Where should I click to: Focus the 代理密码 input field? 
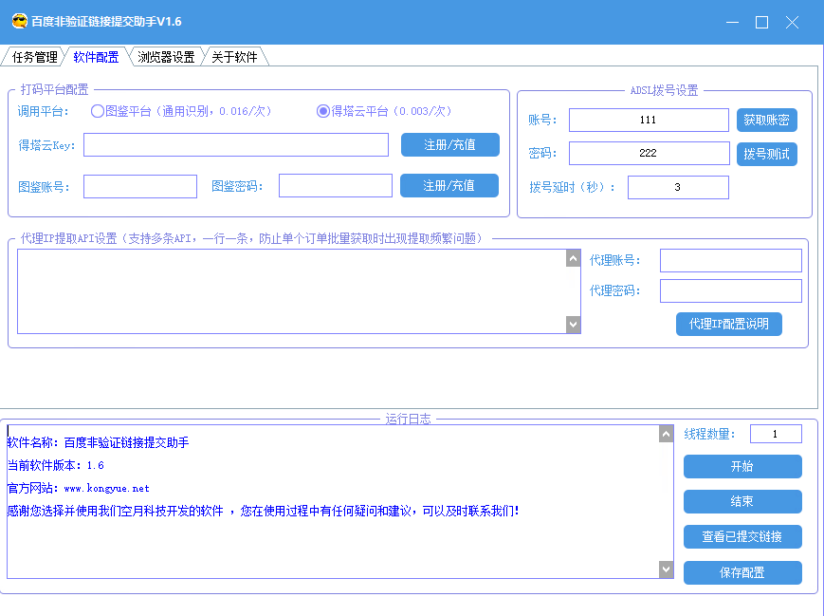tap(731, 290)
